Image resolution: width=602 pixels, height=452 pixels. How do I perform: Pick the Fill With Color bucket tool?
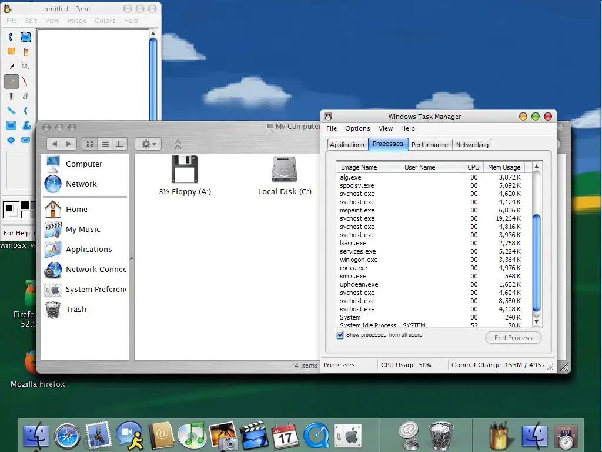pyautogui.click(x=26, y=52)
